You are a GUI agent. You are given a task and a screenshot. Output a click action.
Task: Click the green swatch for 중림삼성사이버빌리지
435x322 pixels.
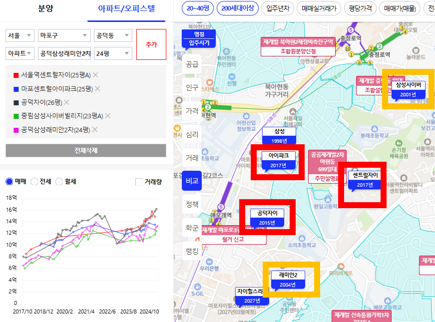[x=16, y=116]
